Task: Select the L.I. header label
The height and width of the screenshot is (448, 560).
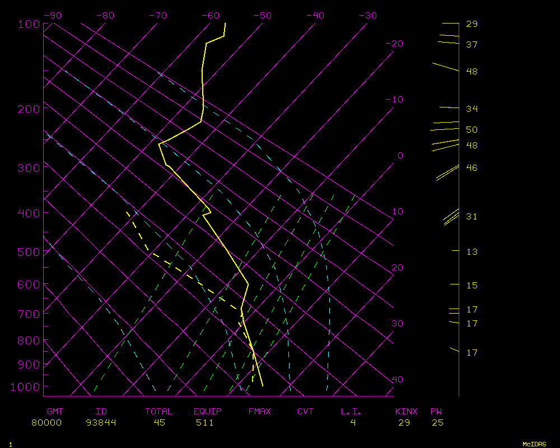Action: point(351,412)
